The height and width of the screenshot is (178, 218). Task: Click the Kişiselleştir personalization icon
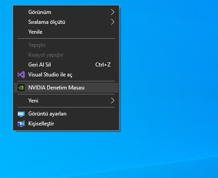coord(21,124)
